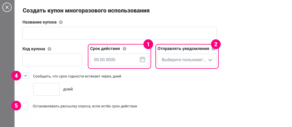This screenshot has width=292, height=127.
Task: Uncheck the expiry reminder checkbox
Action: 26,76
